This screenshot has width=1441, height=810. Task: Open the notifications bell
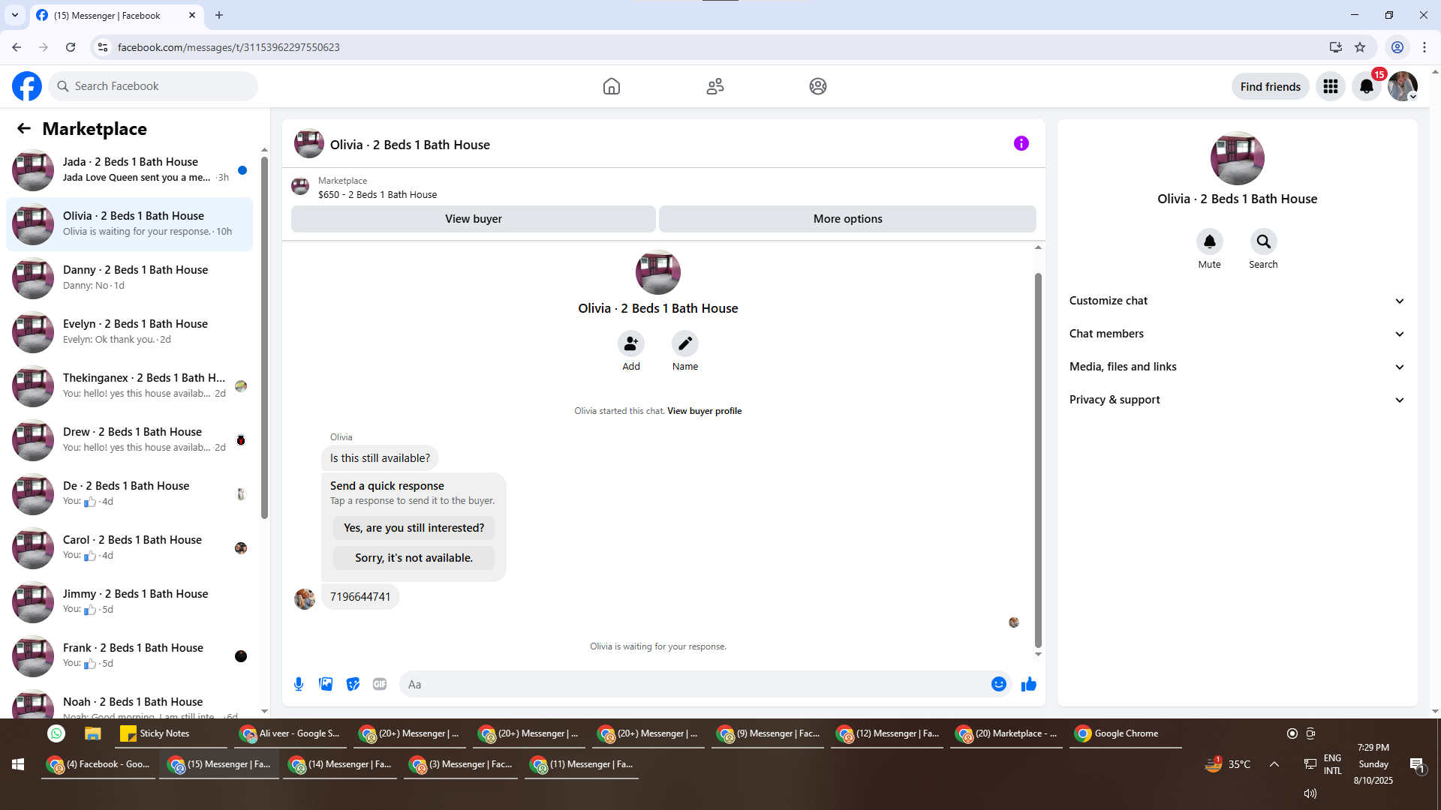tap(1366, 87)
